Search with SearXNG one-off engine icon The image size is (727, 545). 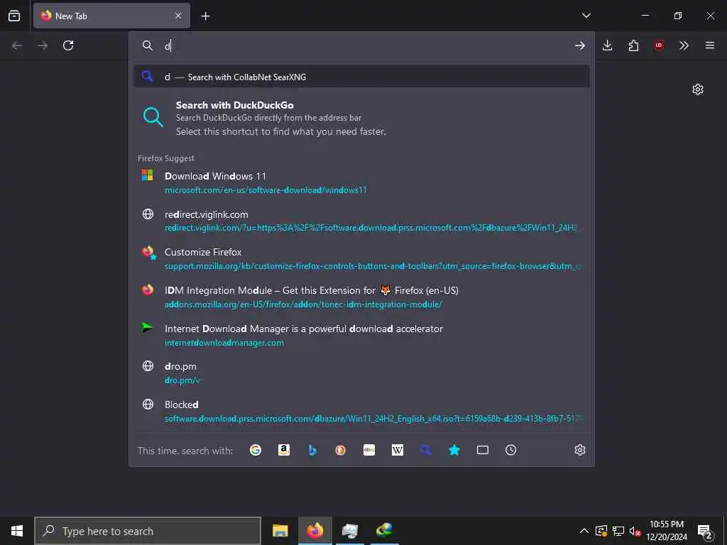tap(426, 450)
